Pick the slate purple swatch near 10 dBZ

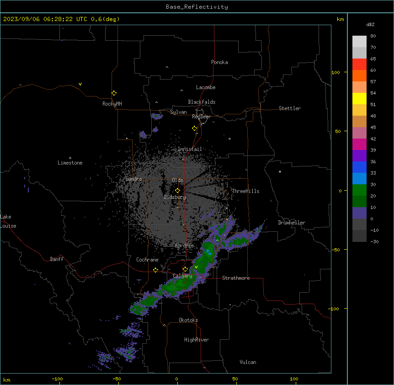click(359, 213)
